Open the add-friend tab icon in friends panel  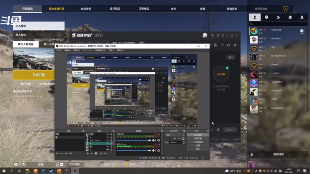click(x=278, y=17)
